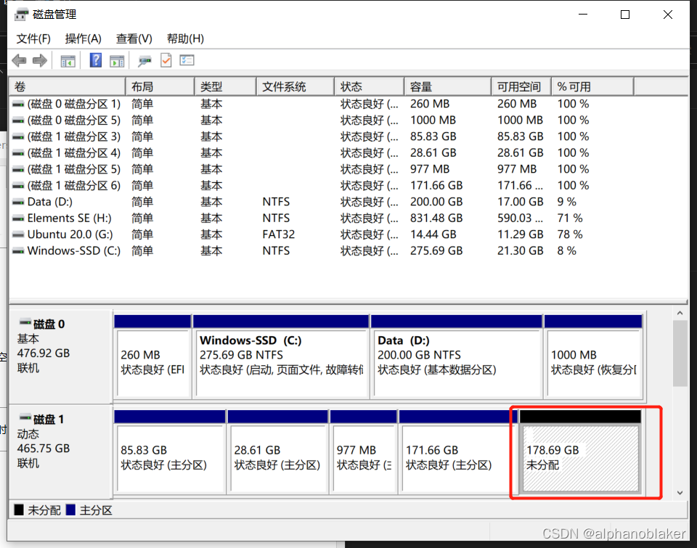
Task: Select the 171.66 GB primary partition block
Action: [457, 451]
